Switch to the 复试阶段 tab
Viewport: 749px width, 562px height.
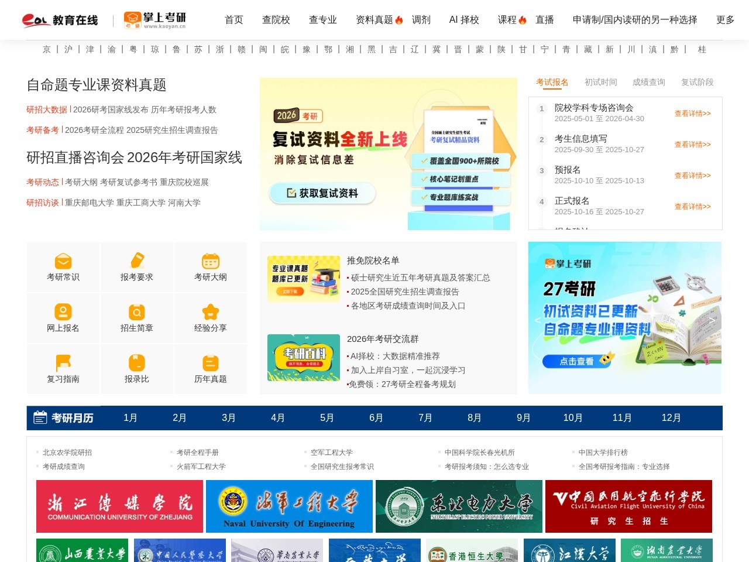[698, 82]
